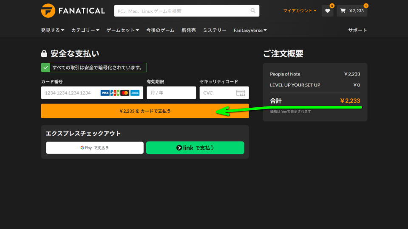Open the wishlist heart icon
408x229 pixels.
pos(327,11)
